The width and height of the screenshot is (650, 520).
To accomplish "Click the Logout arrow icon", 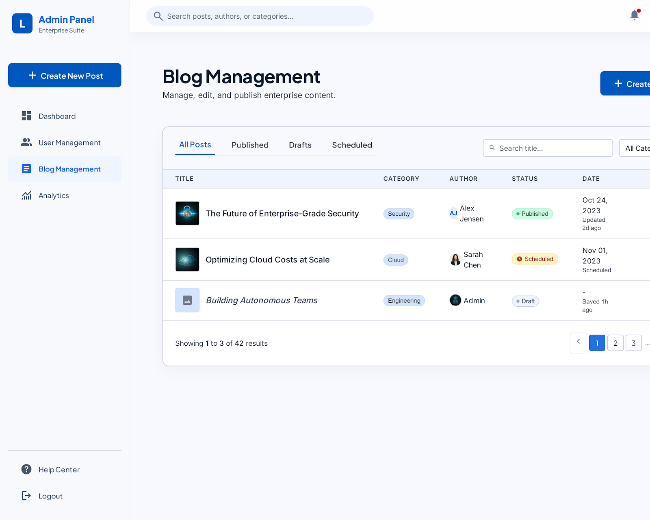I will (x=26, y=496).
